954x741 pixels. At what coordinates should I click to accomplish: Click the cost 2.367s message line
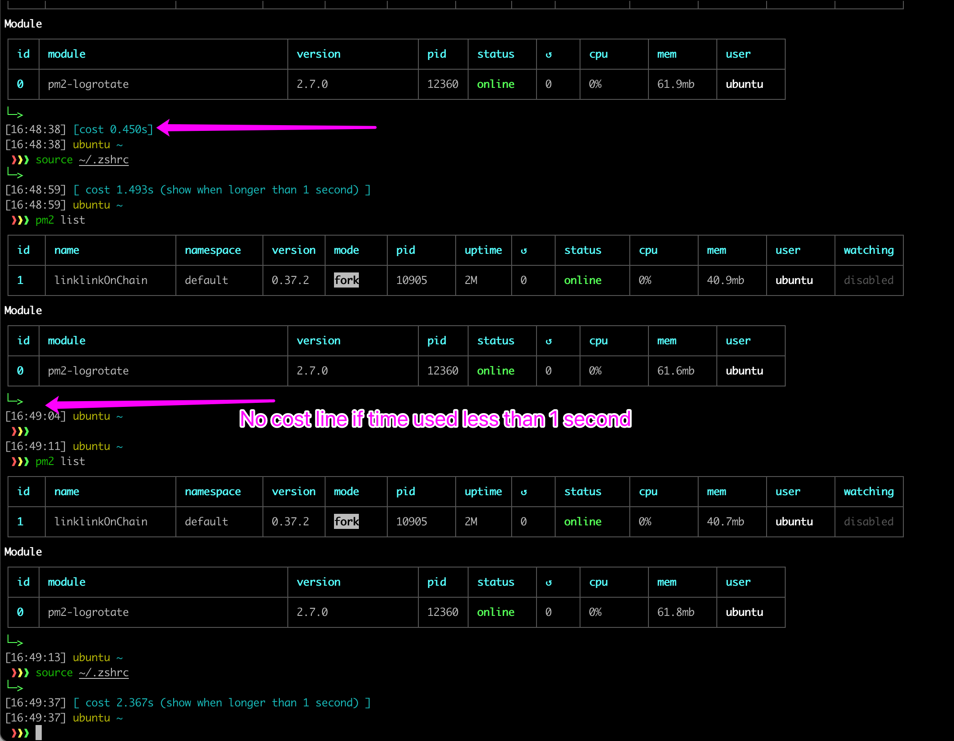222,703
